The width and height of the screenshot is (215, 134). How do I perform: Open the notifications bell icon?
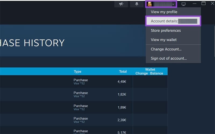137,4
